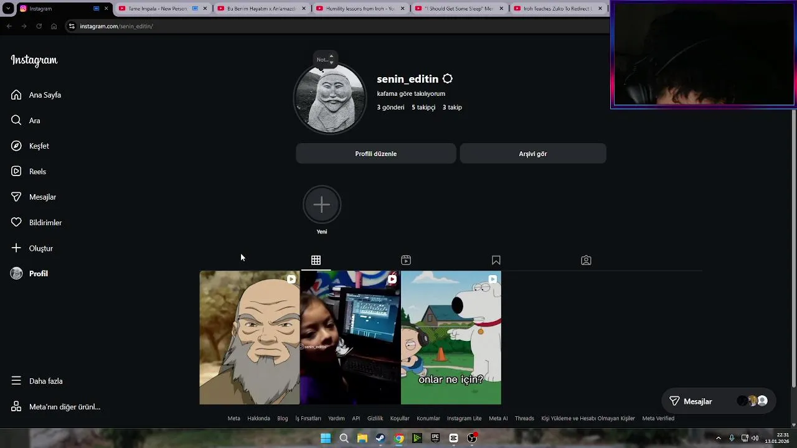The width and height of the screenshot is (797, 448).
Task: Open the 3 takip following list
Action: click(452, 107)
